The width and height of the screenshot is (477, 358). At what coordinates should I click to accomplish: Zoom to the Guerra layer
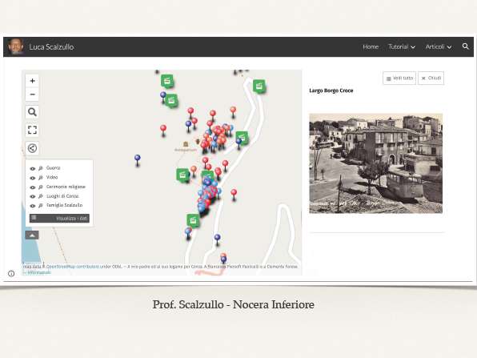pos(41,168)
